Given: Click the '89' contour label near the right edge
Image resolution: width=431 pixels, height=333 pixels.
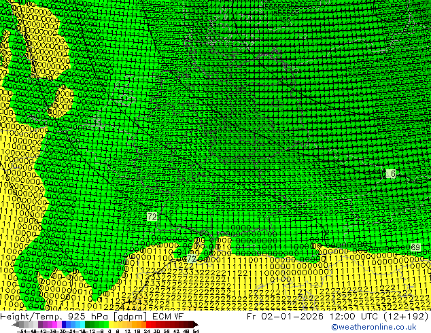Looking at the screenshot, I should [415, 247].
